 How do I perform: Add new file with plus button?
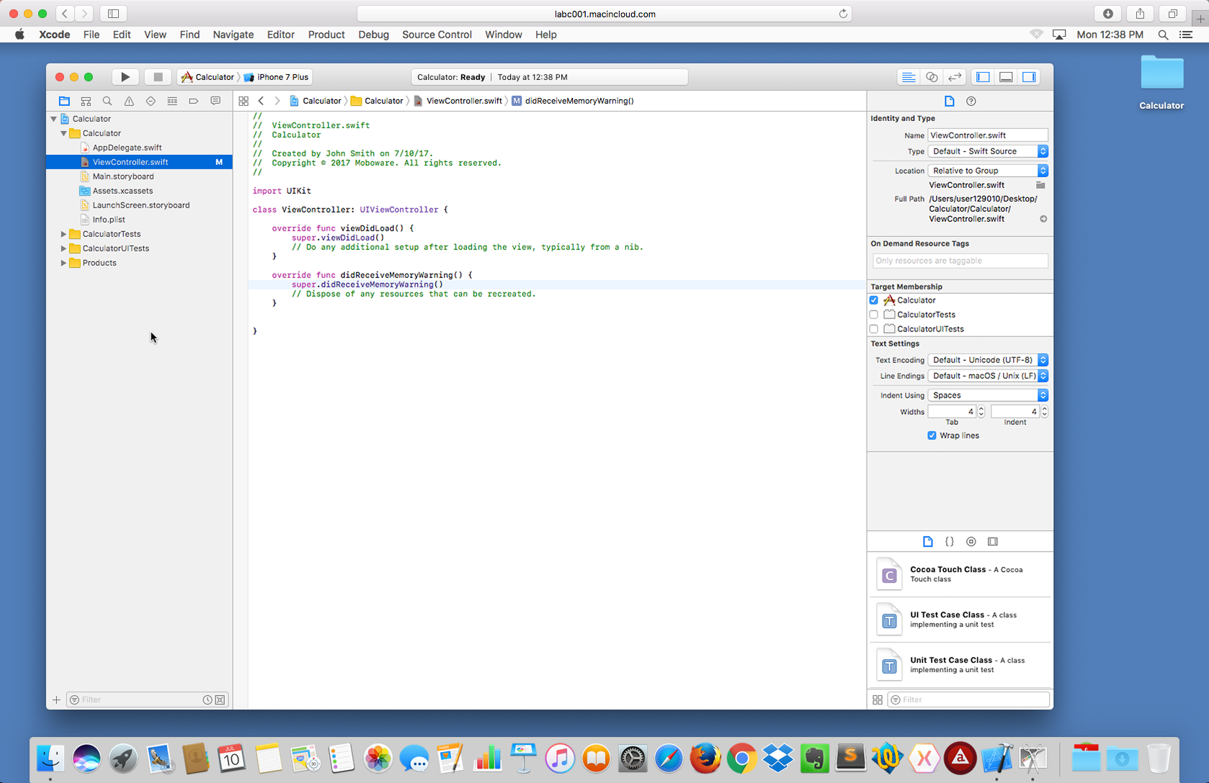coord(56,699)
